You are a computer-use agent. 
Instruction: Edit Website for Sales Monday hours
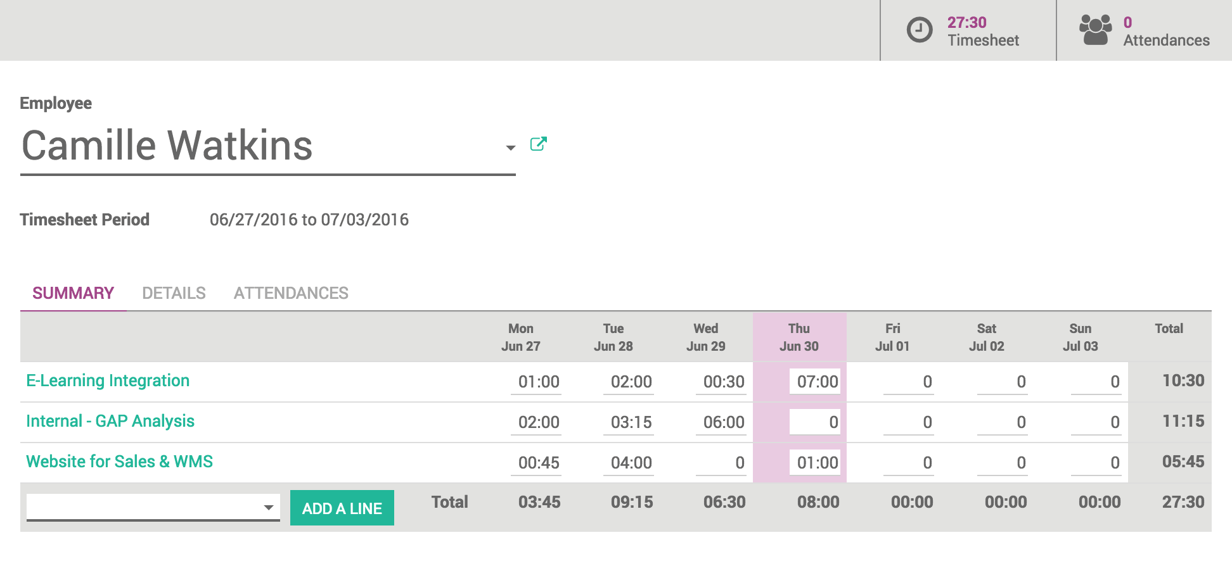point(536,463)
